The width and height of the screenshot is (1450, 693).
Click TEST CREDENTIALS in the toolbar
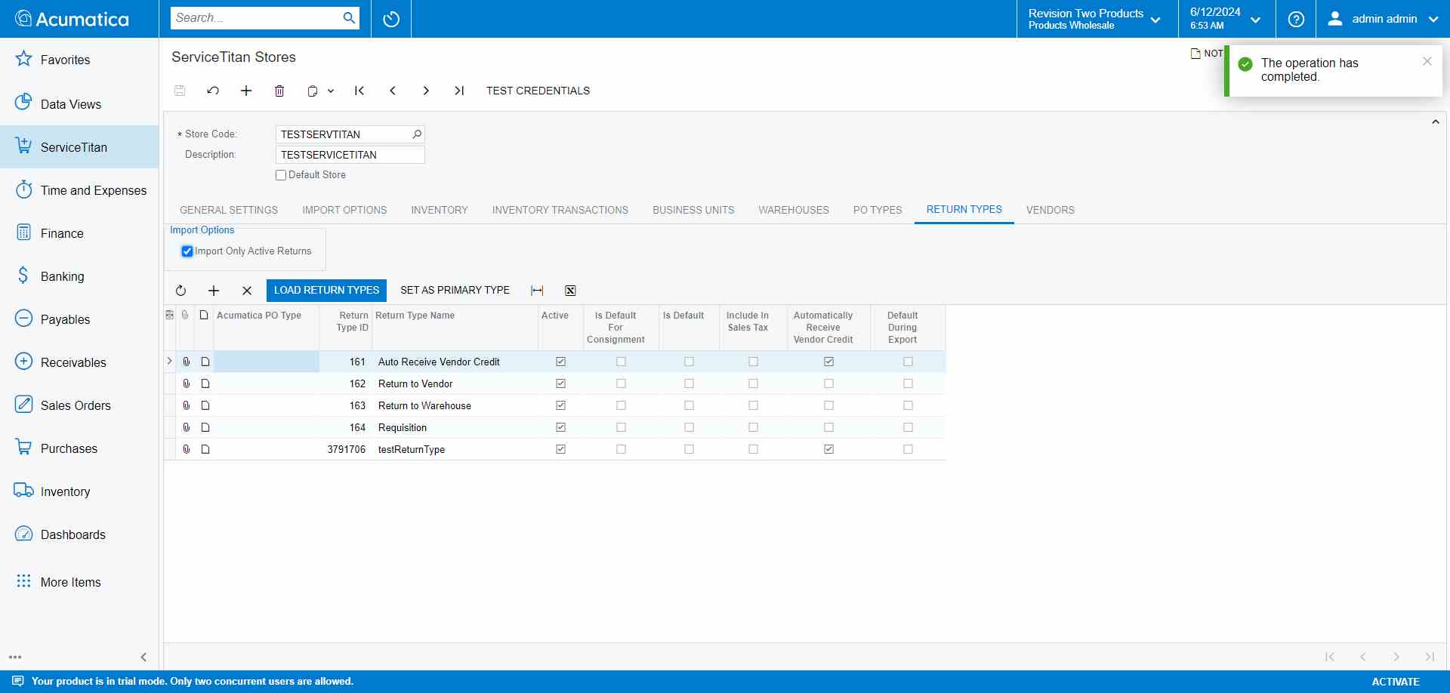538,91
